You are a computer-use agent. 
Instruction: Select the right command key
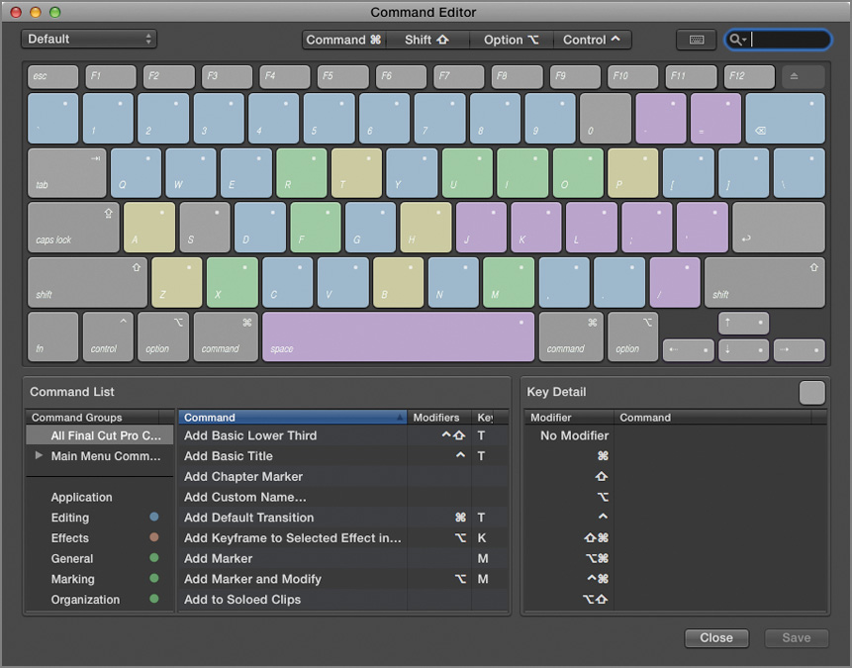click(571, 337)
